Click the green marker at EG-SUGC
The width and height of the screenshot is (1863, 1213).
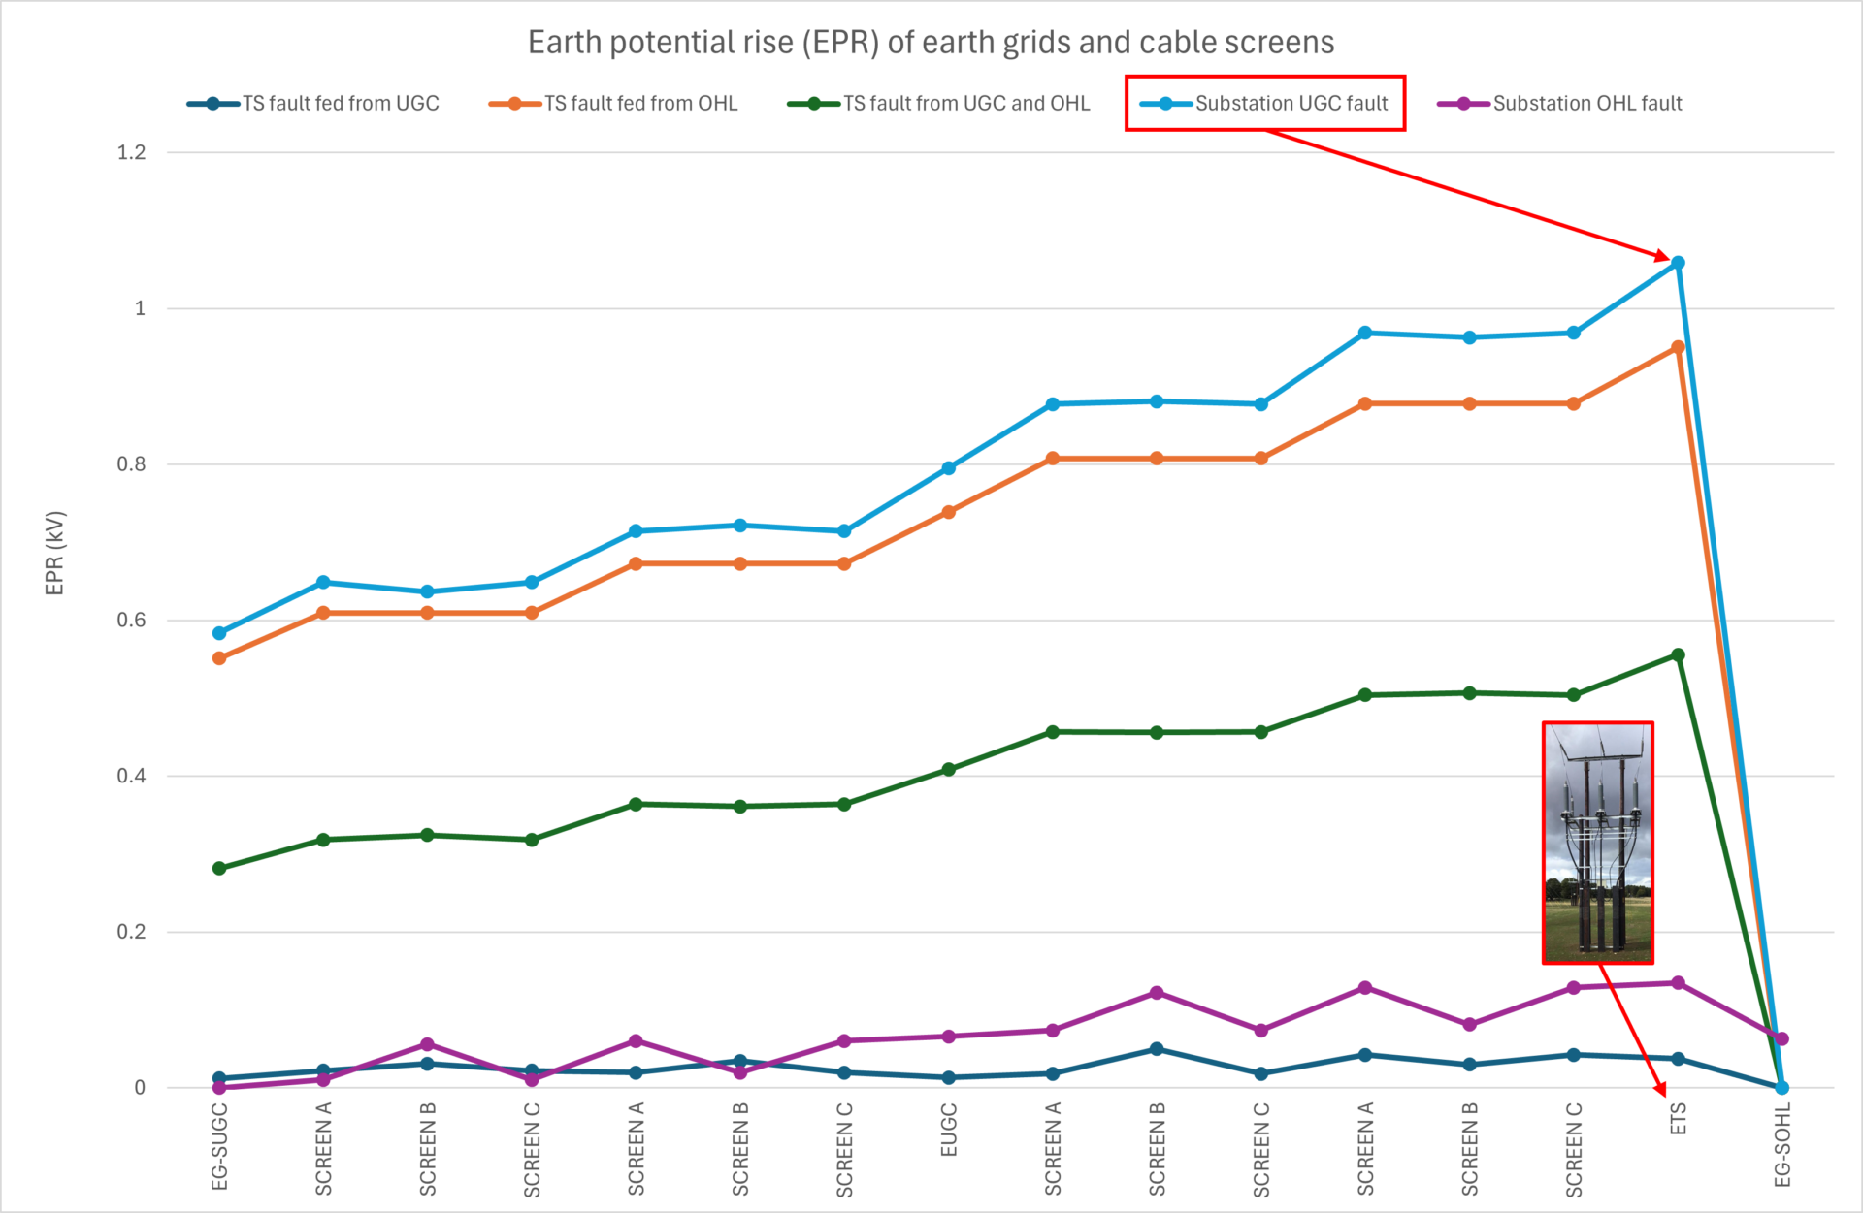(219, 868)
